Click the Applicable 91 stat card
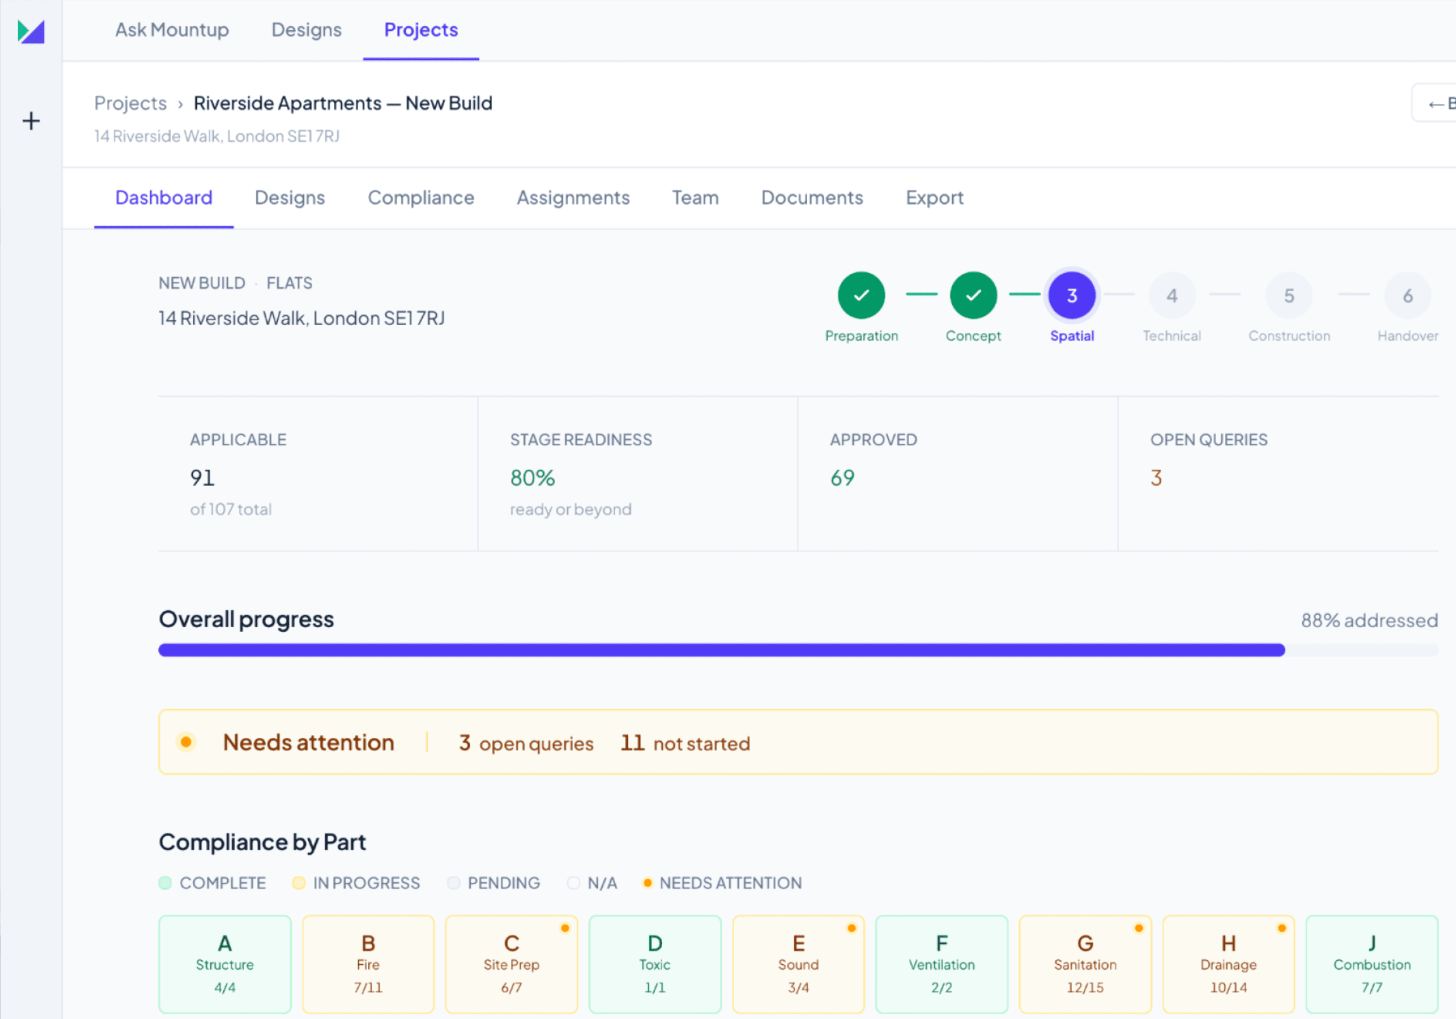Screen dimensions: 1456x1019 [x=318, y=473]
